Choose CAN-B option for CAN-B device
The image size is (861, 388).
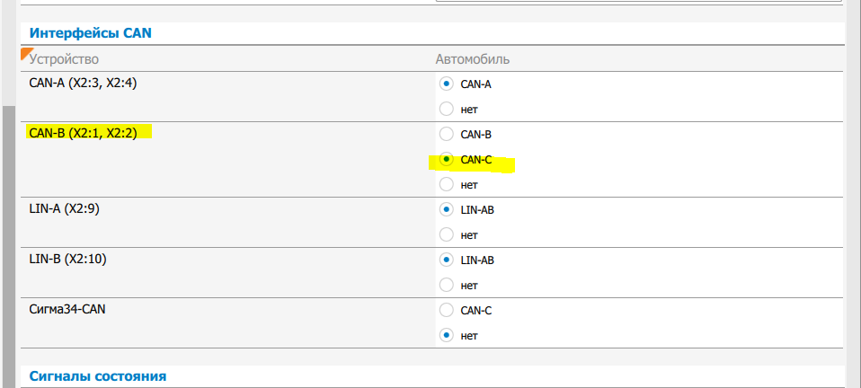(x=446, y=135)
